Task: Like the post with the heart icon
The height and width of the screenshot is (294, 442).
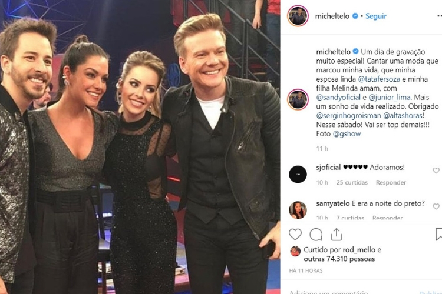Action: coord(295,235)
